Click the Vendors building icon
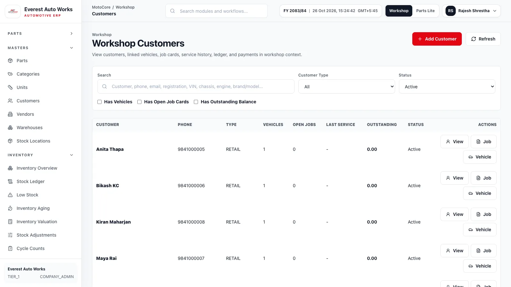This screenshot has height=287, width=511. (x=10, y=114)
